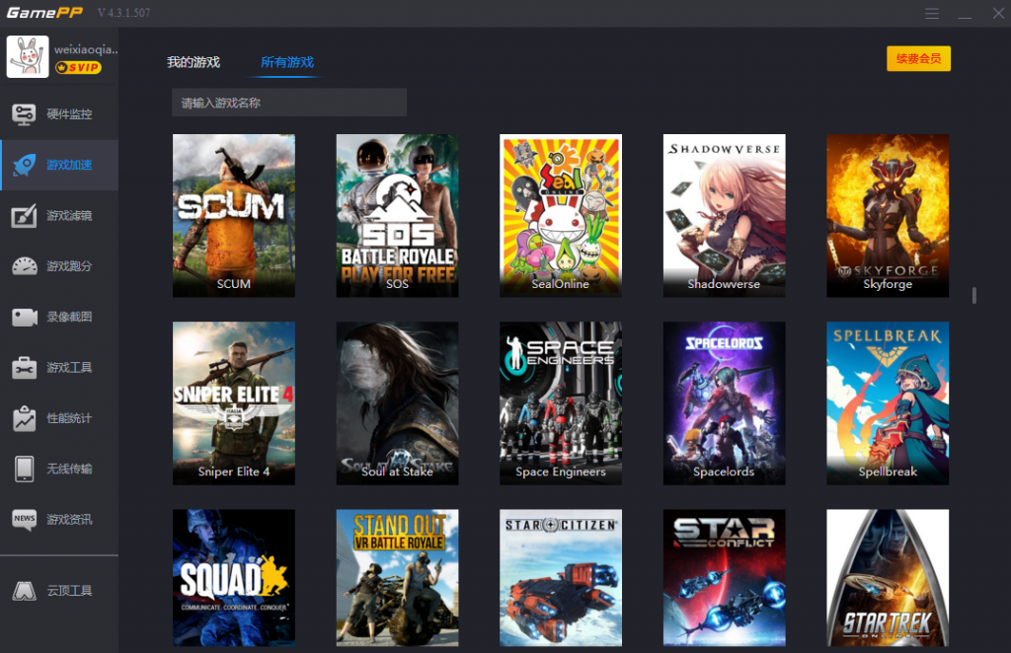Select the Soul at Stake game cover
1011x653 pixels.
(397, 403)
